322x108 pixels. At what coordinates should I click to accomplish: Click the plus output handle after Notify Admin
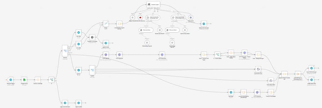point(318,80)
